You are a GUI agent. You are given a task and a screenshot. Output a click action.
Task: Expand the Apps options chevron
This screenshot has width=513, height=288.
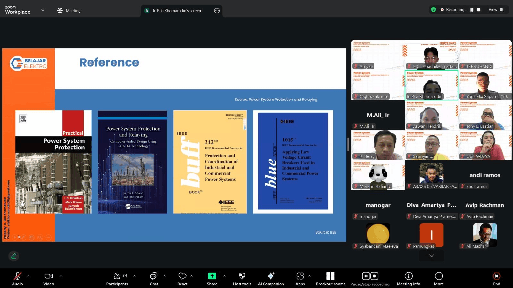tap(310, 276)
